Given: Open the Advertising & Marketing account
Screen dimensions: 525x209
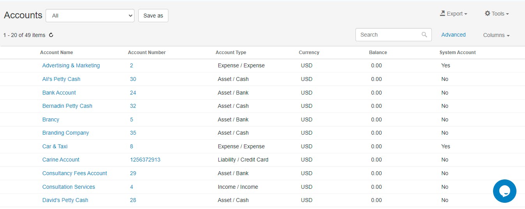Looking at the screenshot, I should 71,65.
